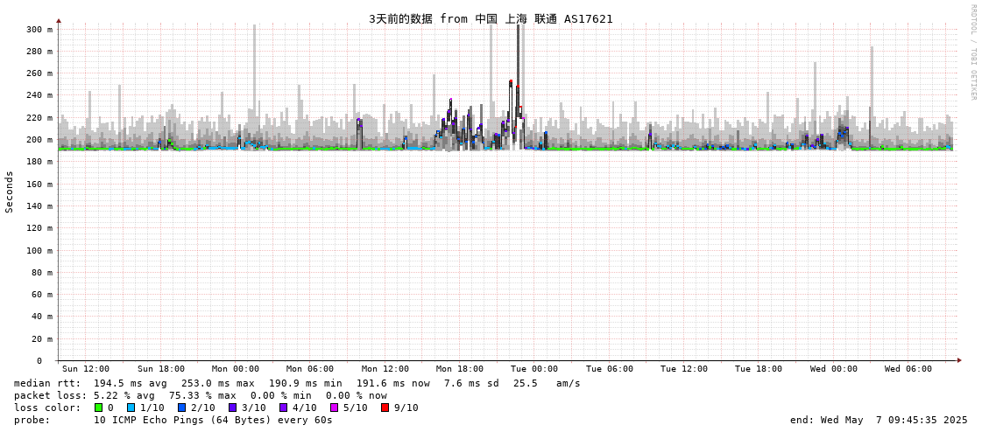Image resolution: width=982 pixels, height=432 pixels.
Task: Click the purple 4/10 loss color swatch
Action: [x=283, y=408]
